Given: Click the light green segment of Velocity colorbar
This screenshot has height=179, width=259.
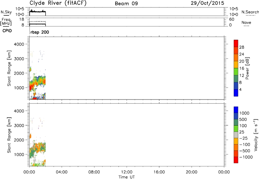Looking at the screenshot, I should [236, 129].
